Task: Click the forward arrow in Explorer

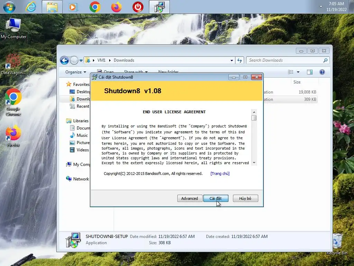Action: (74, 60)
